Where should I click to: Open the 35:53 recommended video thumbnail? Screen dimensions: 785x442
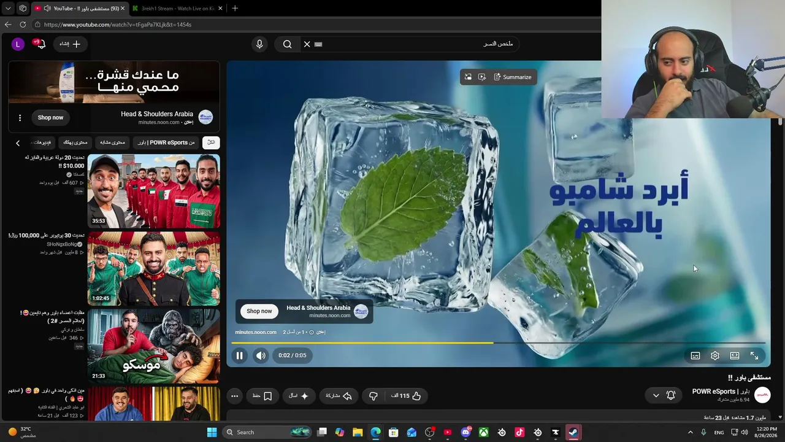click(x=153, y=191)
